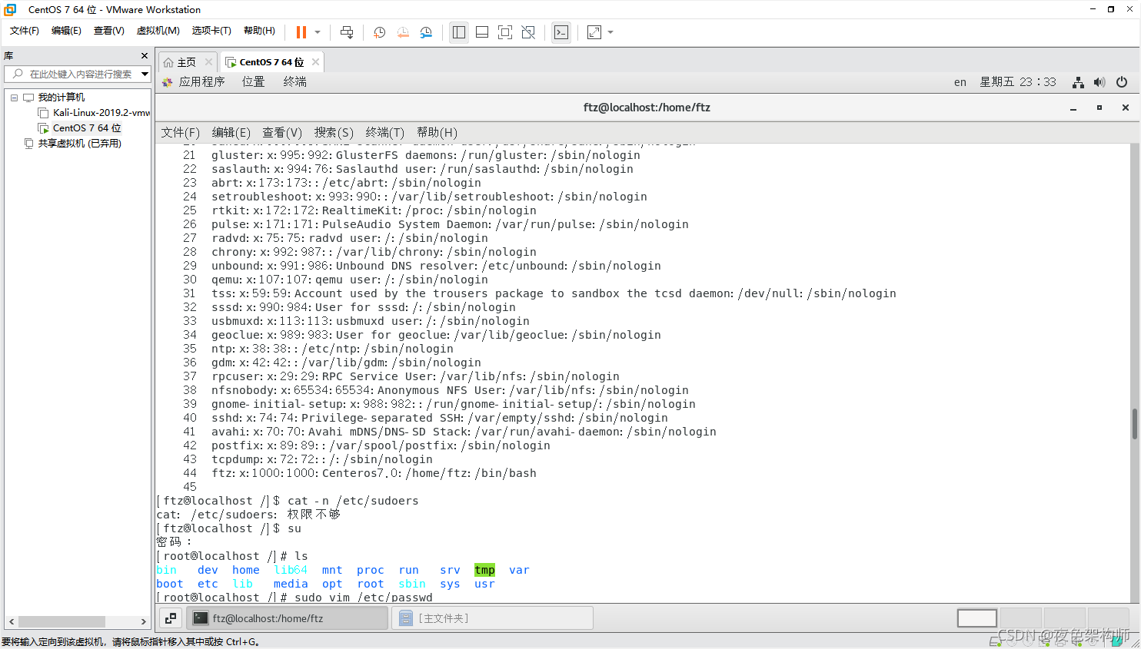The image size is (1141, 649).
Task: Click the terminal's vertical scrollbar thumb
Action: click(x=1135, y=424)
